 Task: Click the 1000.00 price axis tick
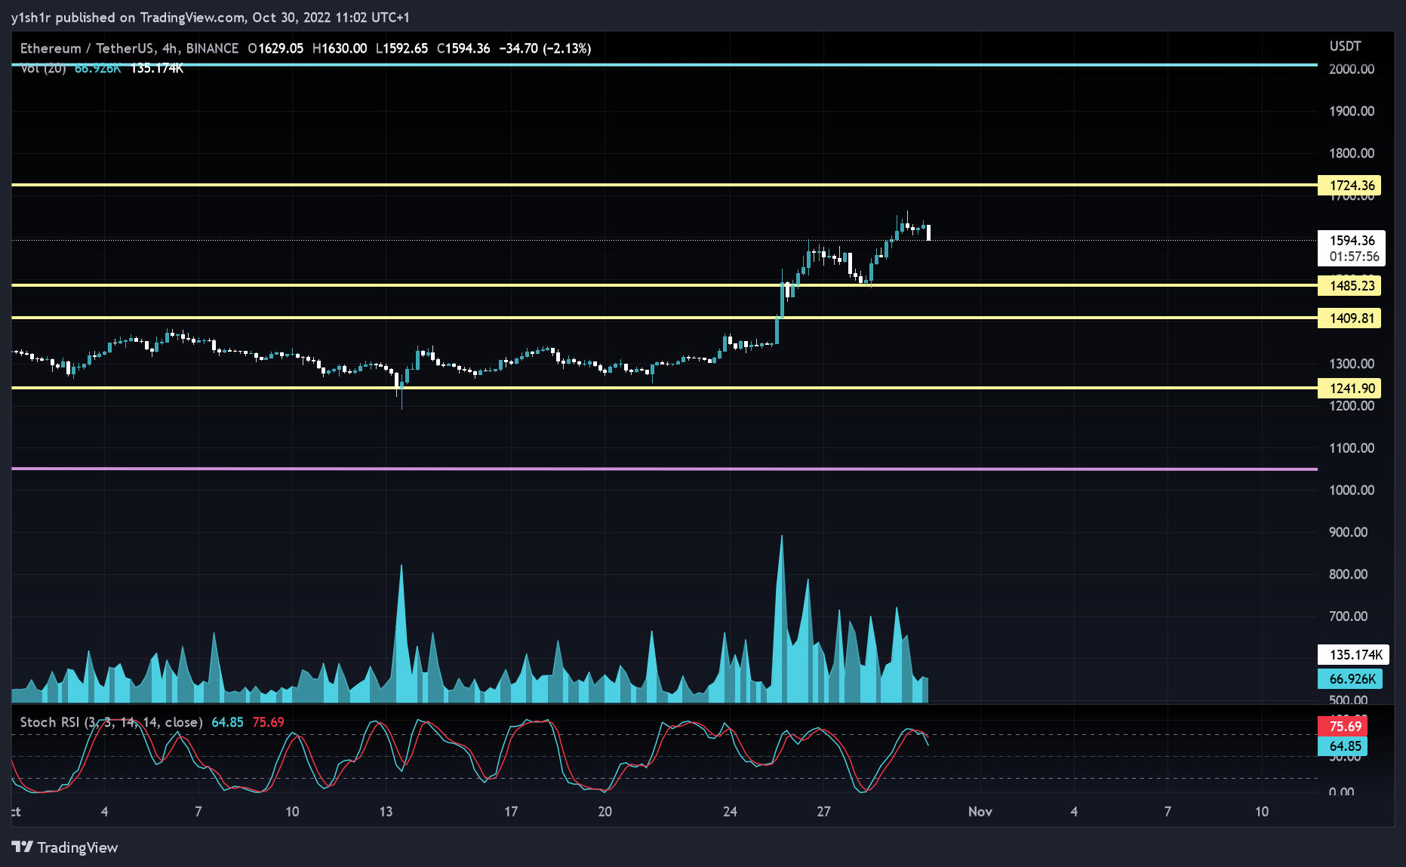click(1351, 490)
